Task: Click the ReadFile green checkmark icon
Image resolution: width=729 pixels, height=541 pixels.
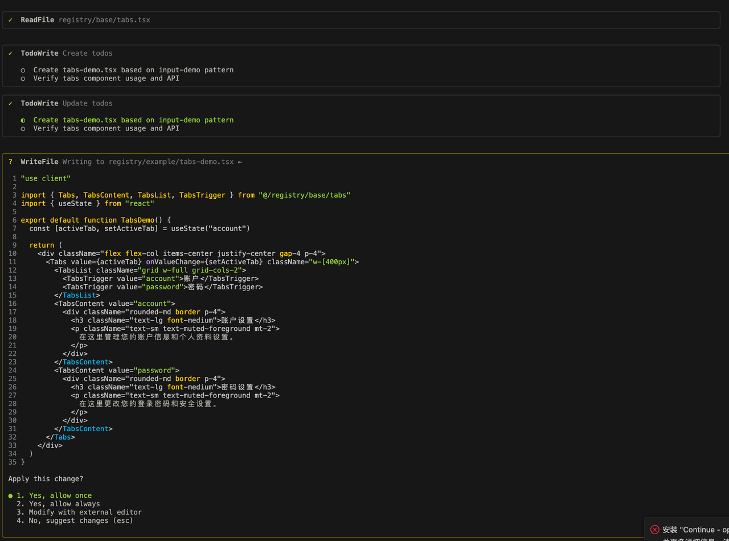Action: 10,20
